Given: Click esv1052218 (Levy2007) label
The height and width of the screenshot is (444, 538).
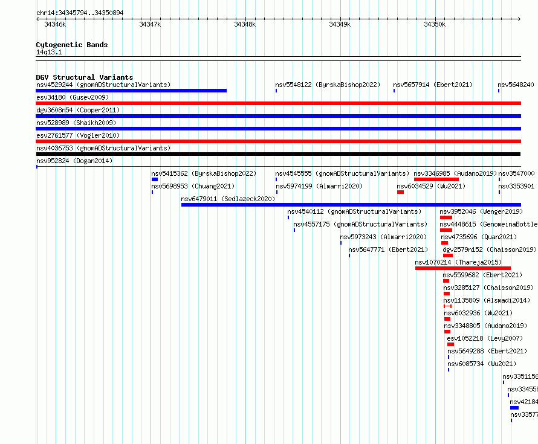Looking at the screenshot, I should [x=485, y=338].
